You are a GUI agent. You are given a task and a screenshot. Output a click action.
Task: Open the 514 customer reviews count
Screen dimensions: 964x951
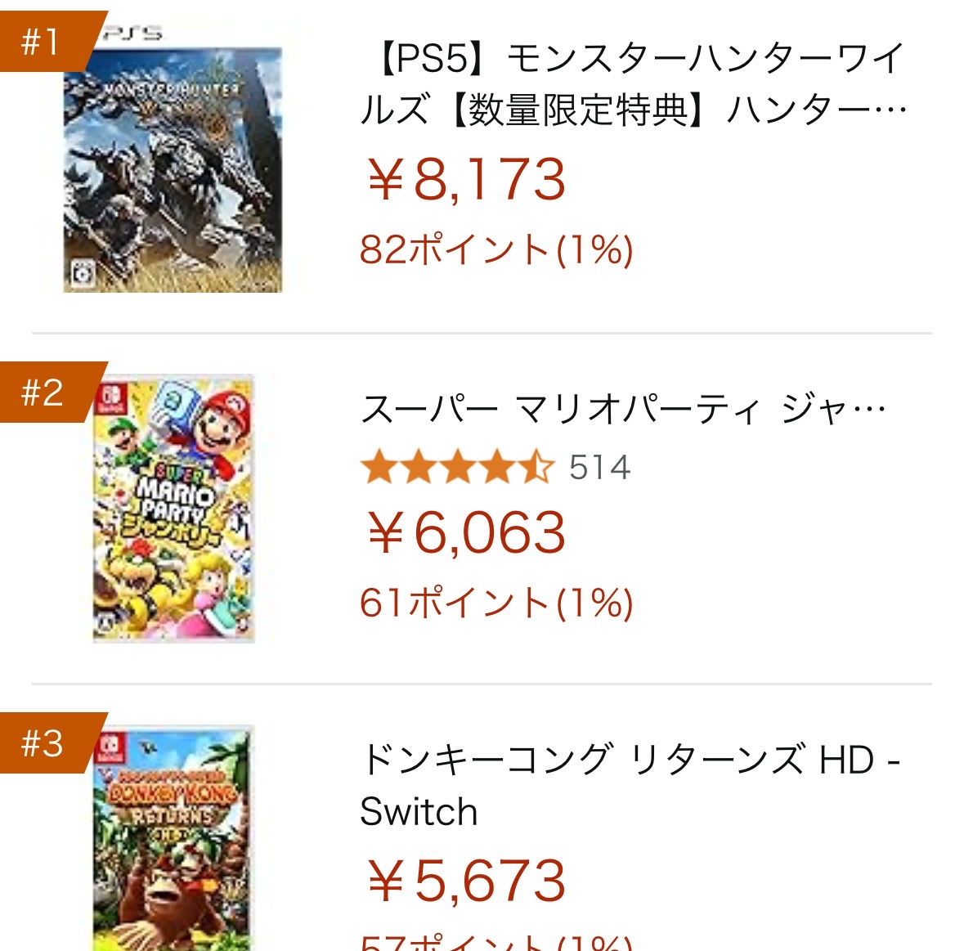[599, 467]
